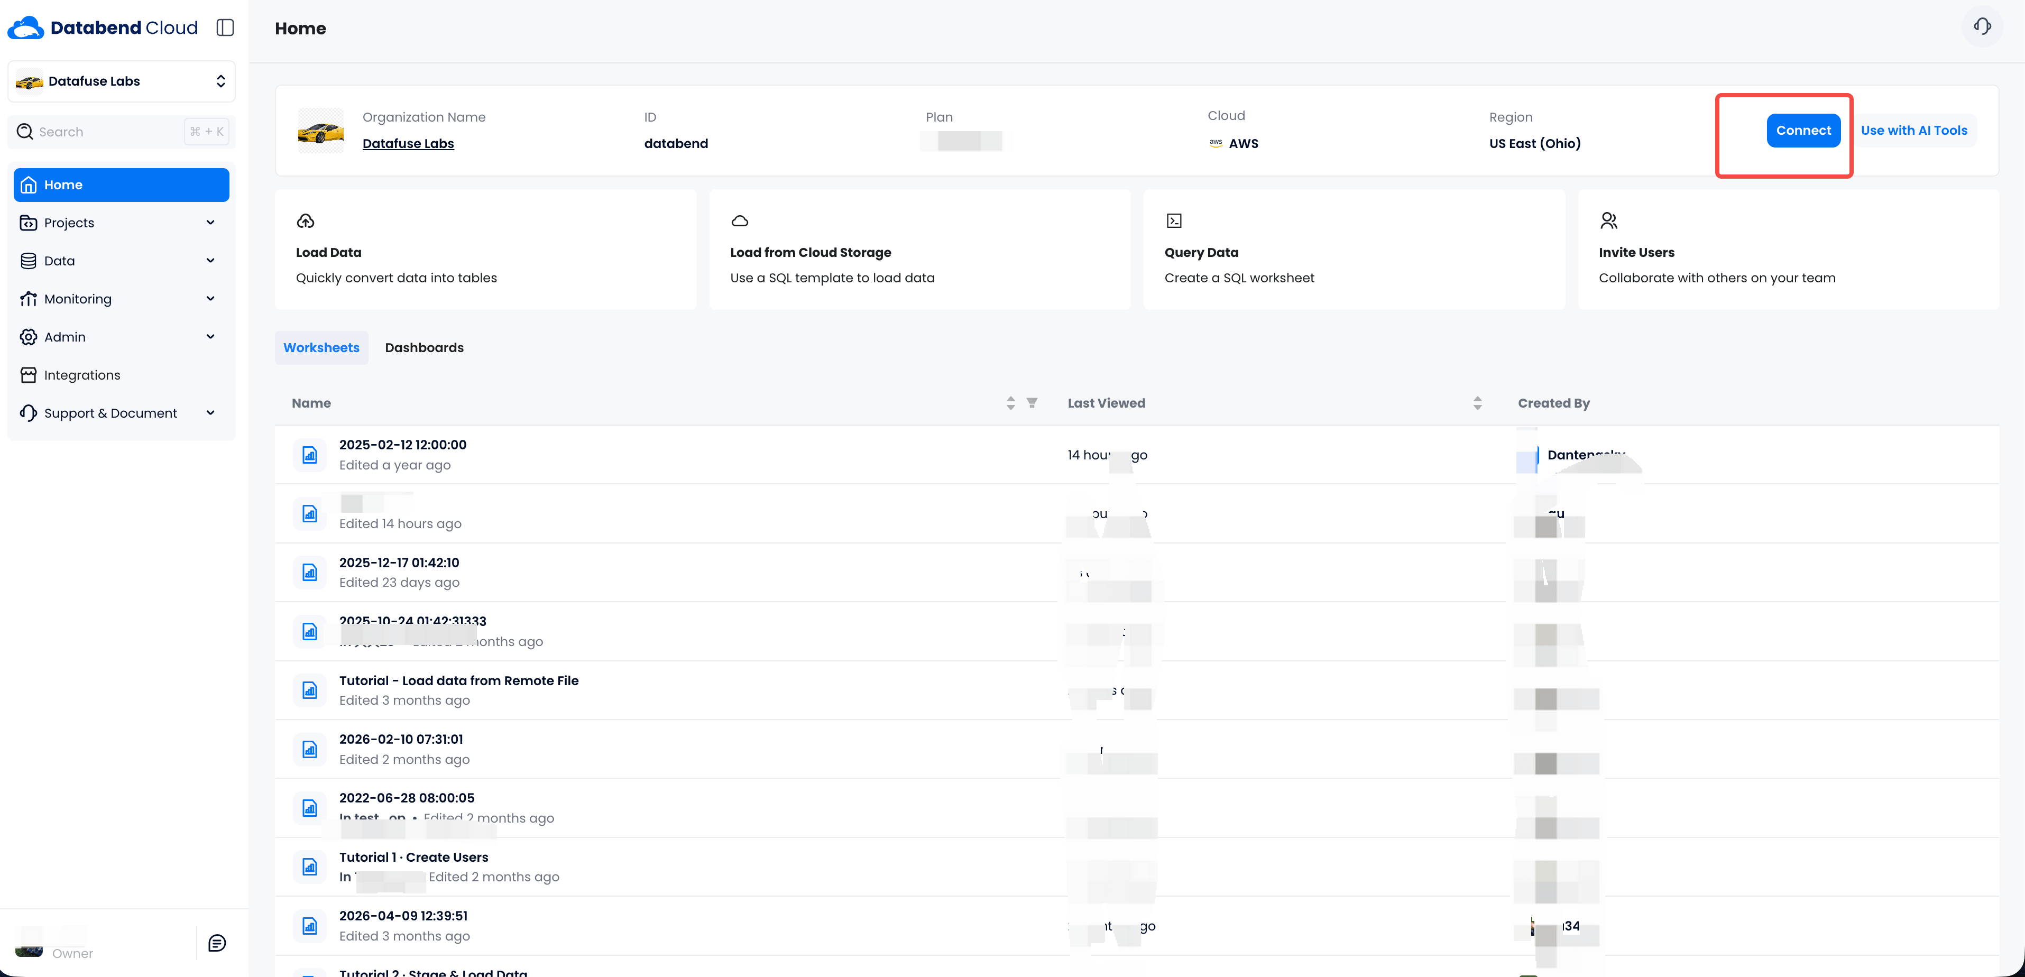
Task: Open worksheet 2025-12-17 01:42:10
Action: point(399,562)
